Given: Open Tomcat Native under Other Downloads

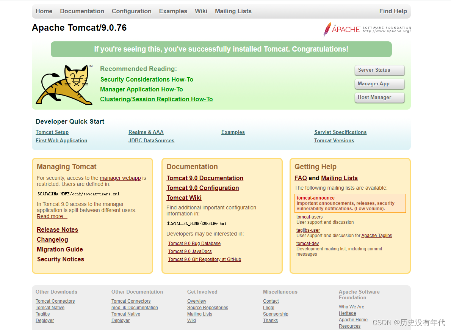Looking at the screenshot, I should [50, 308].
